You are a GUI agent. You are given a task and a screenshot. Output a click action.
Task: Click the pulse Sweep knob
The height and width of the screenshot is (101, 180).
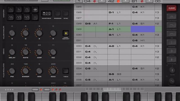tap(26, 71)
